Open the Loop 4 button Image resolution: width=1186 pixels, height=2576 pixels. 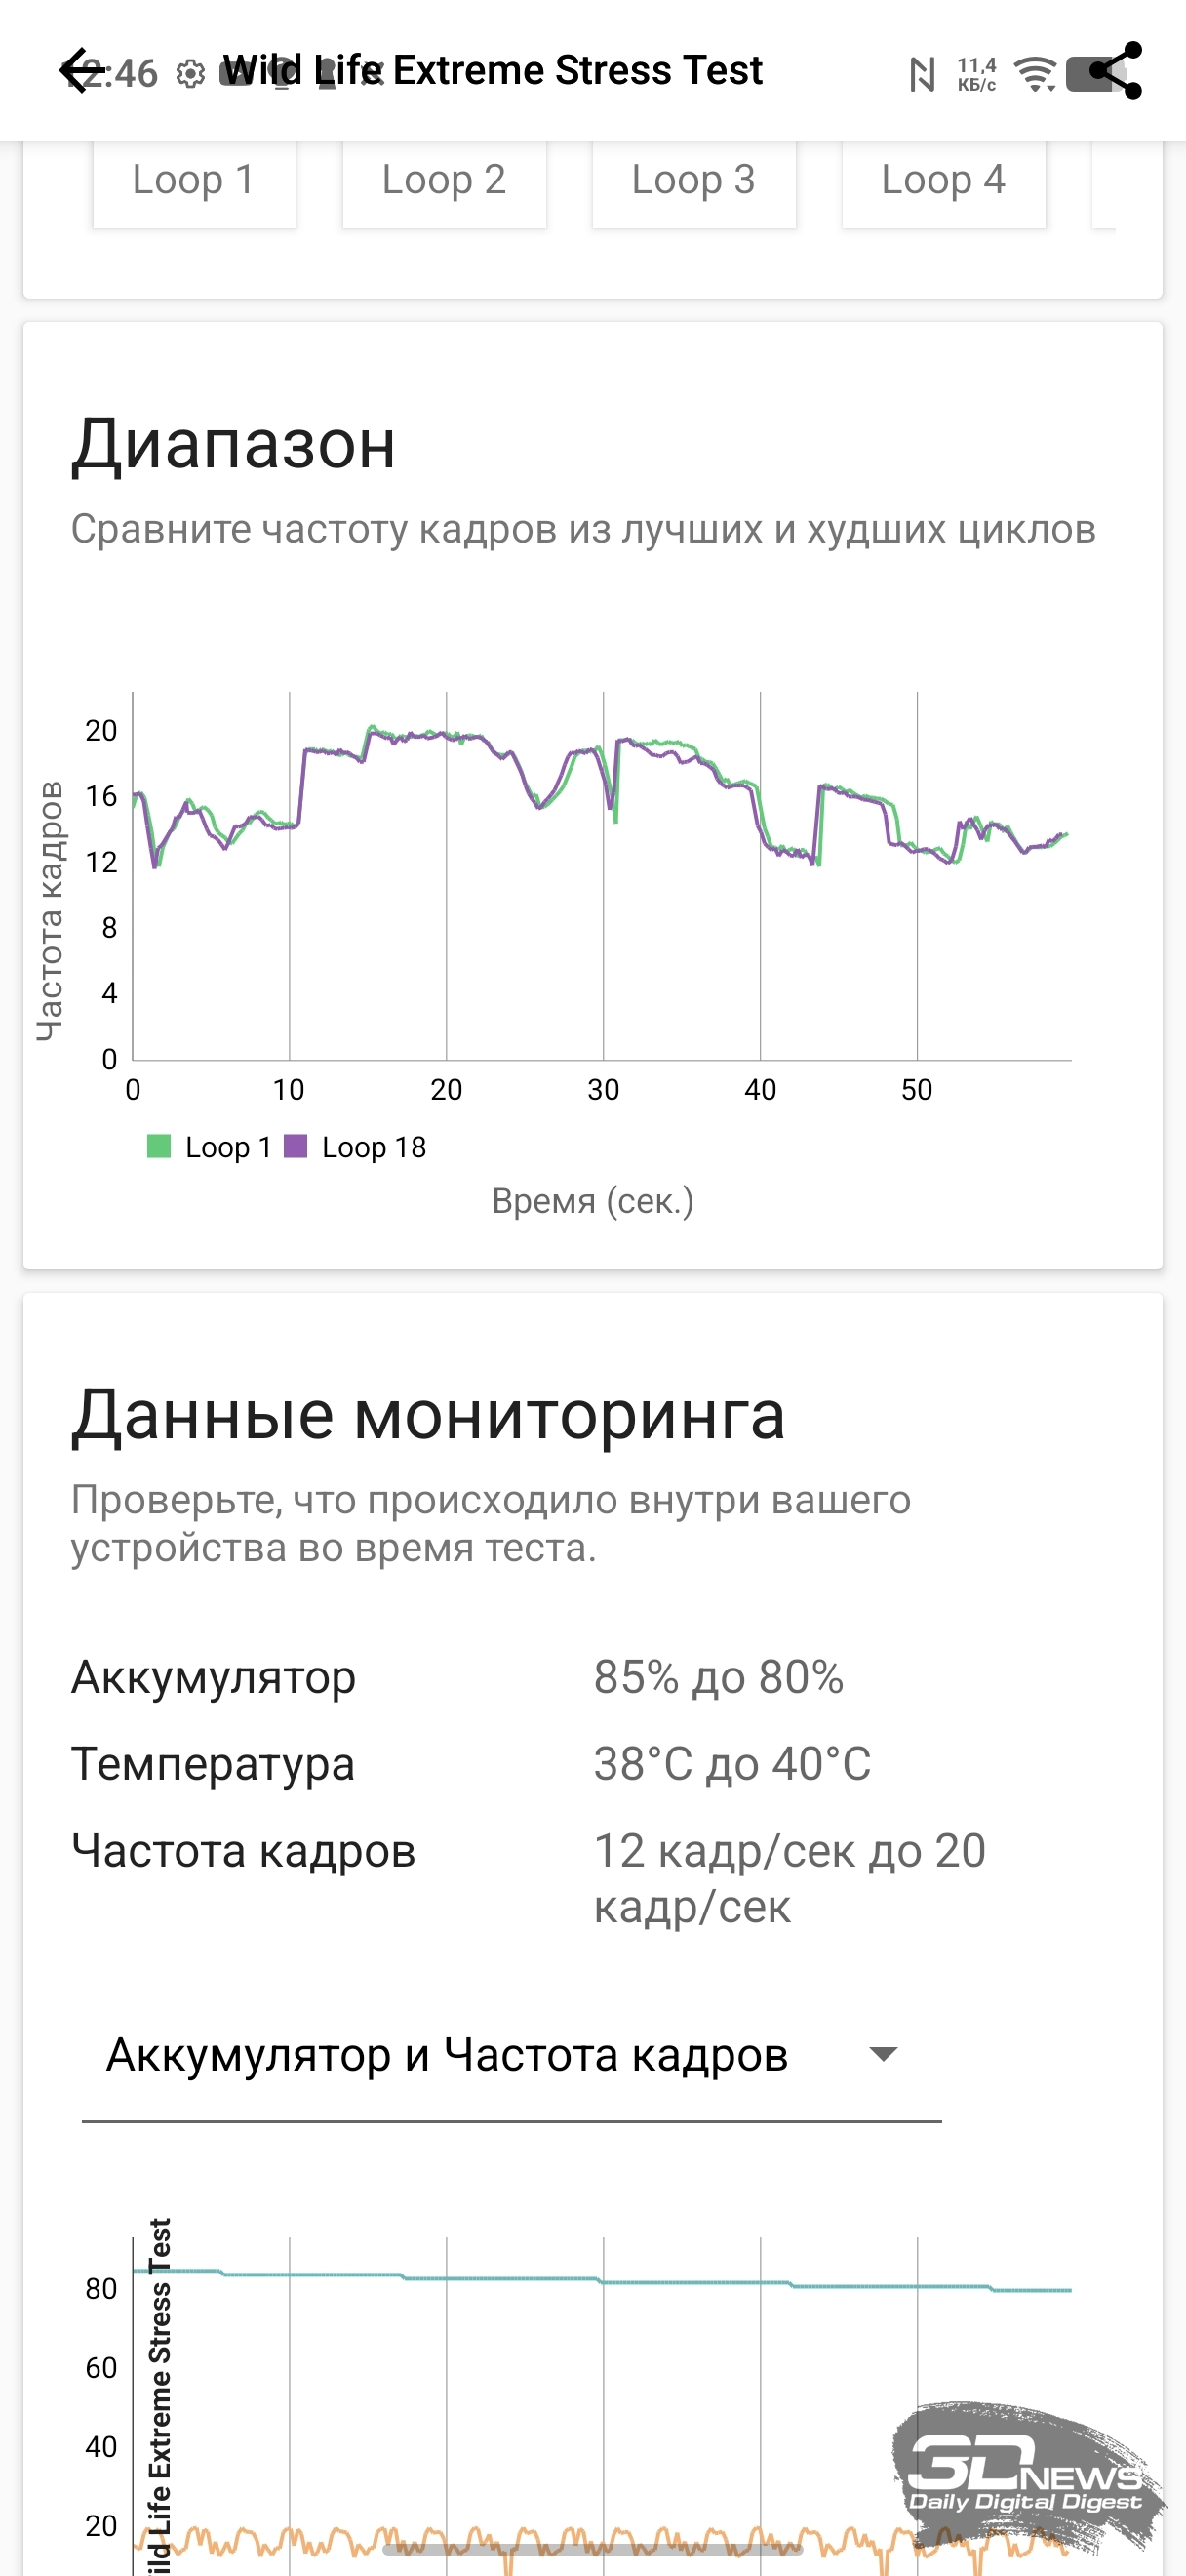coord(944,181)
